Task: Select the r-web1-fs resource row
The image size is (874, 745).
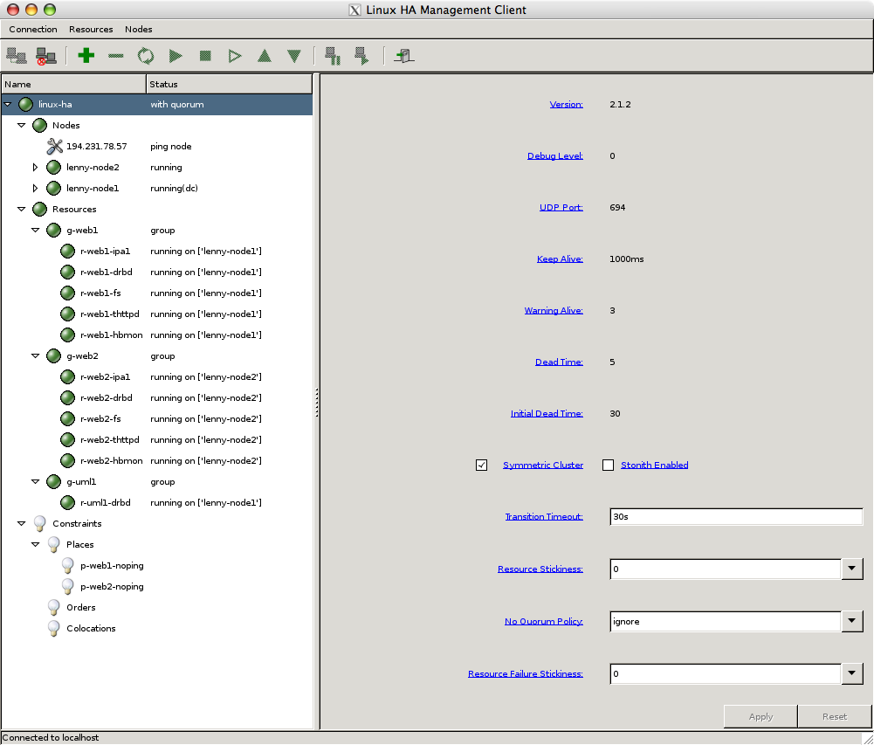Action: point(157,293)
